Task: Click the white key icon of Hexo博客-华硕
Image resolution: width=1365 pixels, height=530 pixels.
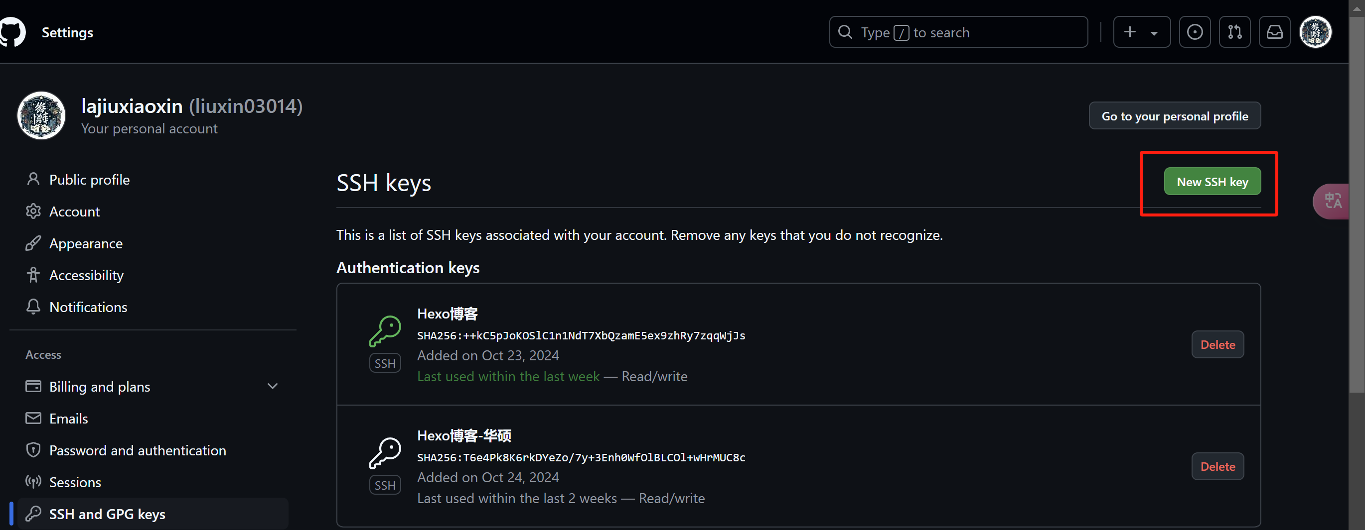Action: tap(385, 453)
